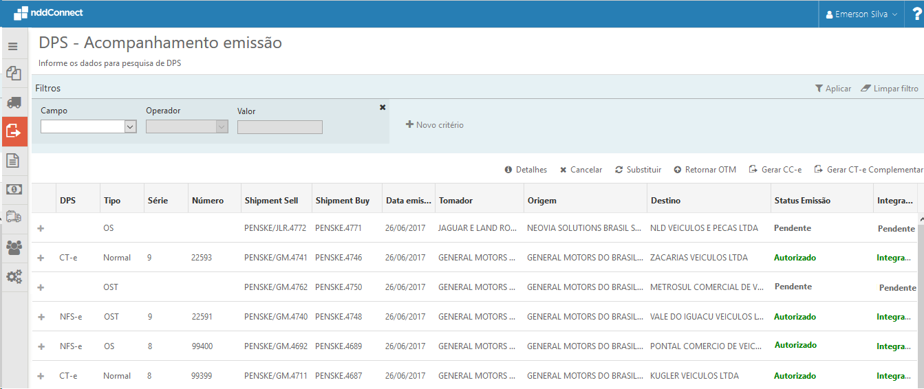Click the help question mark icon

[x=916, y=14]
